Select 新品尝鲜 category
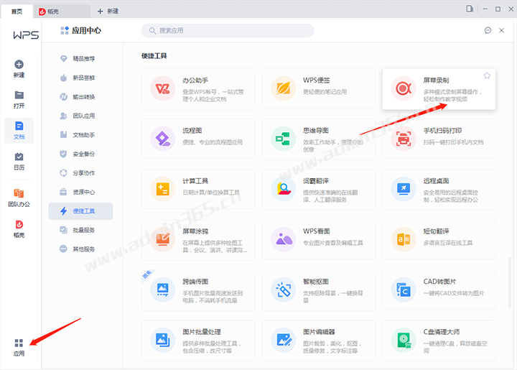517x370 pixels. pyautogui.click(x=80, y=78)
